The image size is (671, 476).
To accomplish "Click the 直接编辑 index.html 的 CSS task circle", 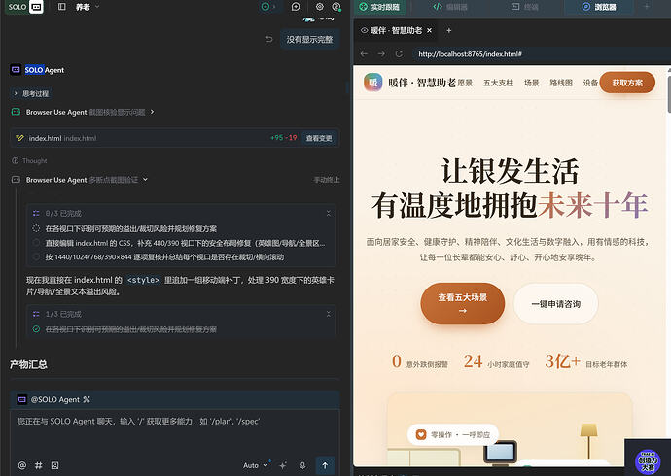I will coord(36,243).
